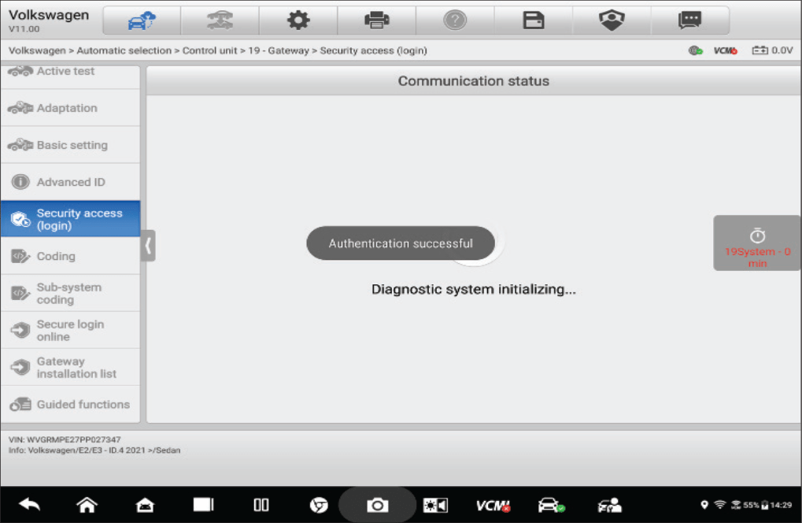
Task: Take a screenshot with camera icon
Action: (377, 505)
